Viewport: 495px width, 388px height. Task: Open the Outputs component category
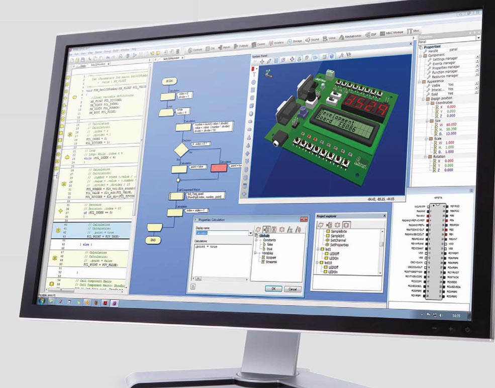click(241, 46)
